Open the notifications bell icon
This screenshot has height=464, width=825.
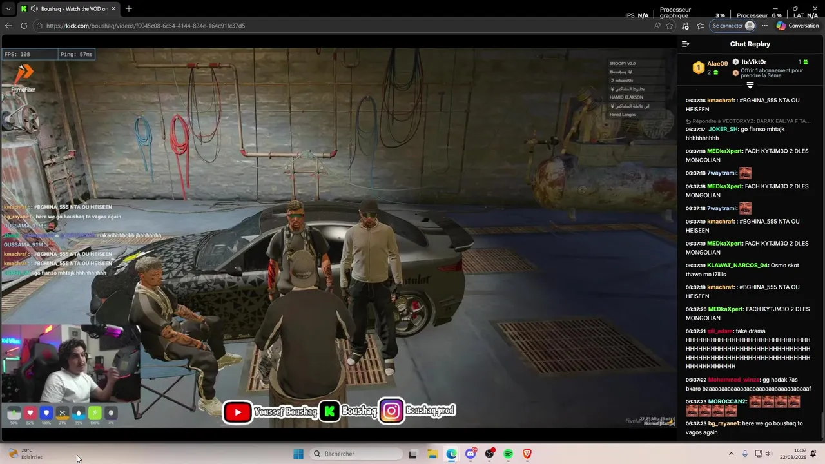click(x=813, y=454)
